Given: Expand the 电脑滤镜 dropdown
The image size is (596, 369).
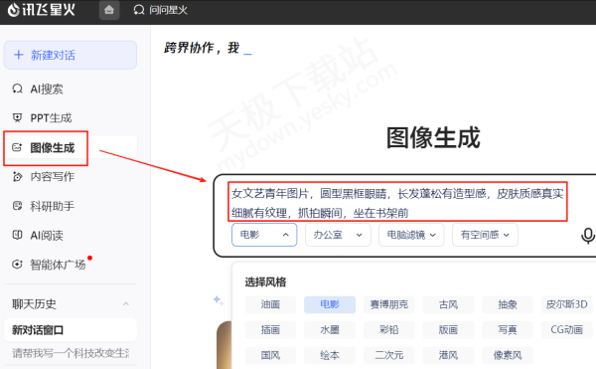Looking at the screenshot, I should coord(411,235).
